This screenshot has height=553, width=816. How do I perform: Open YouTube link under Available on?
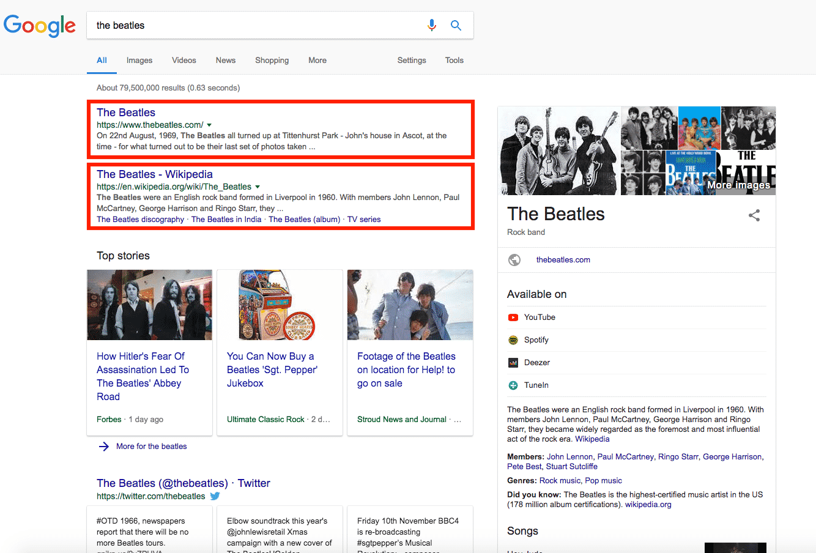(x=540, y=317)
